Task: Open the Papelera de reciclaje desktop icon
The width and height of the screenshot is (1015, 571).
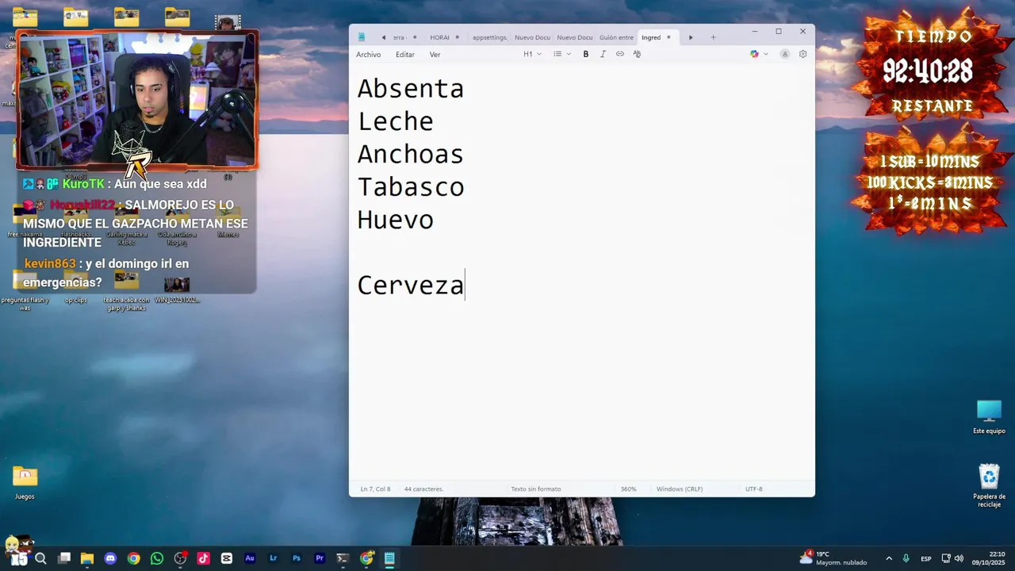Action: pyautogui.click(x=989, y=485)
